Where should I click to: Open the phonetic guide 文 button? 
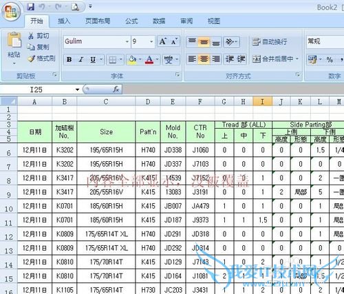point(169,60)
